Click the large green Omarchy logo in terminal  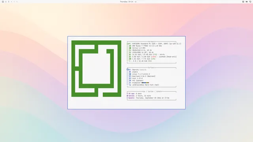point(96,69)
